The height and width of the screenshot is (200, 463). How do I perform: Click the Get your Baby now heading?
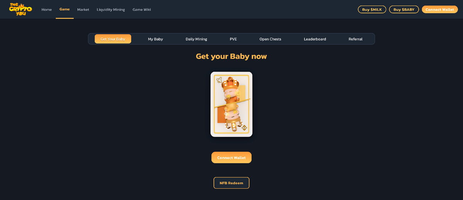point(231,57)
